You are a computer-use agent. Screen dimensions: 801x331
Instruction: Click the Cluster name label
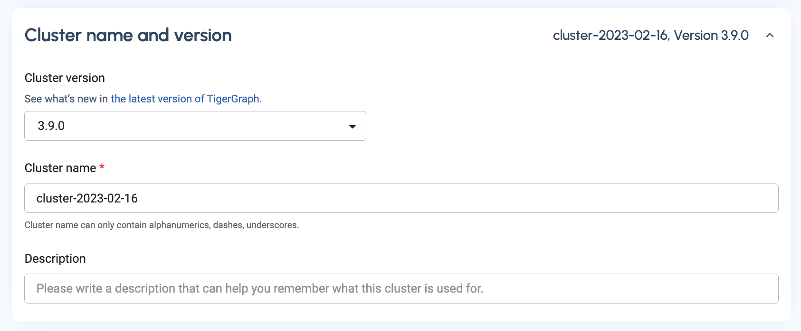click(60, 168)
